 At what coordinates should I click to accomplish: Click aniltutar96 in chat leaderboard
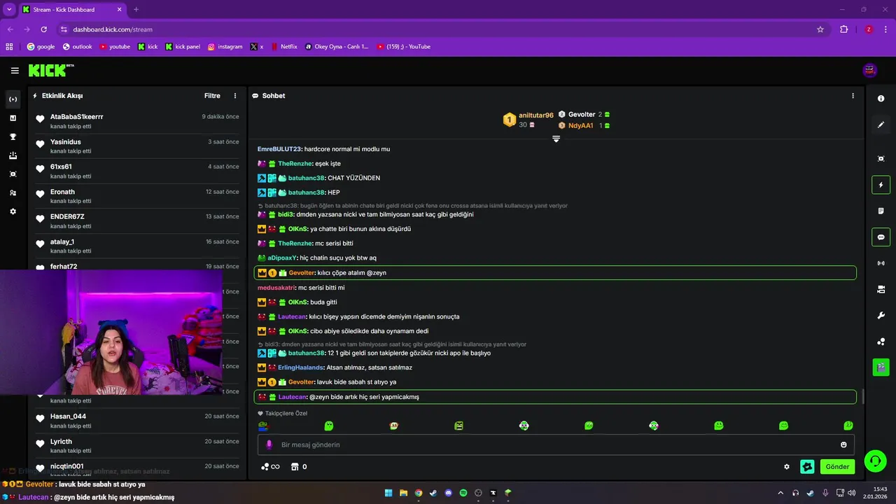tap(535, 115)
